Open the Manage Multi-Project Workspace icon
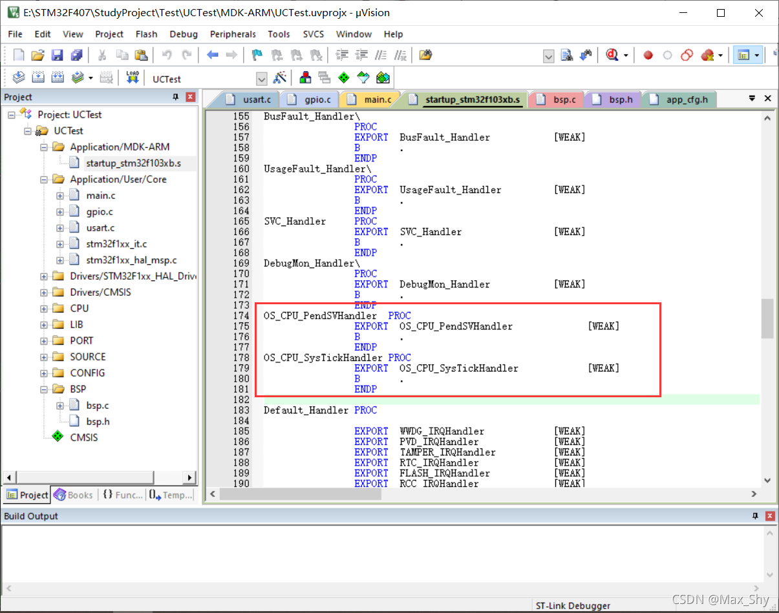 click(x=325, y=78)
